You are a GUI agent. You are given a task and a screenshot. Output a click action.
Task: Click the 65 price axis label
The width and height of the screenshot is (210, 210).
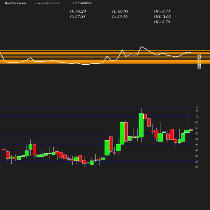click(197, 122)
